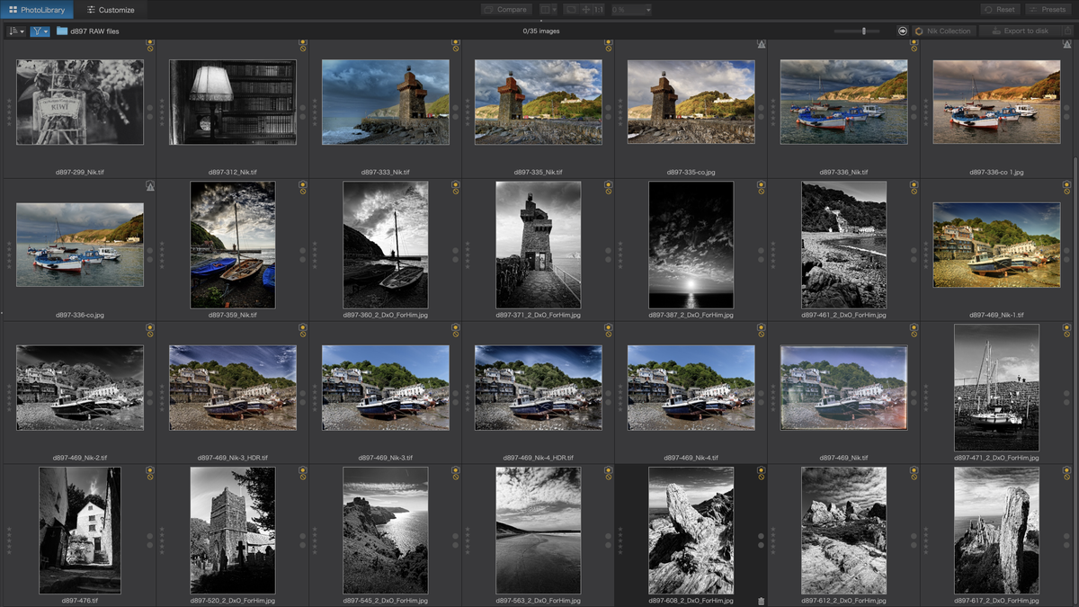
Task: Toggle the upper tag dot on d897-360_2_DxO_ForHim.jpg
Action: click(x=455, y=251)
